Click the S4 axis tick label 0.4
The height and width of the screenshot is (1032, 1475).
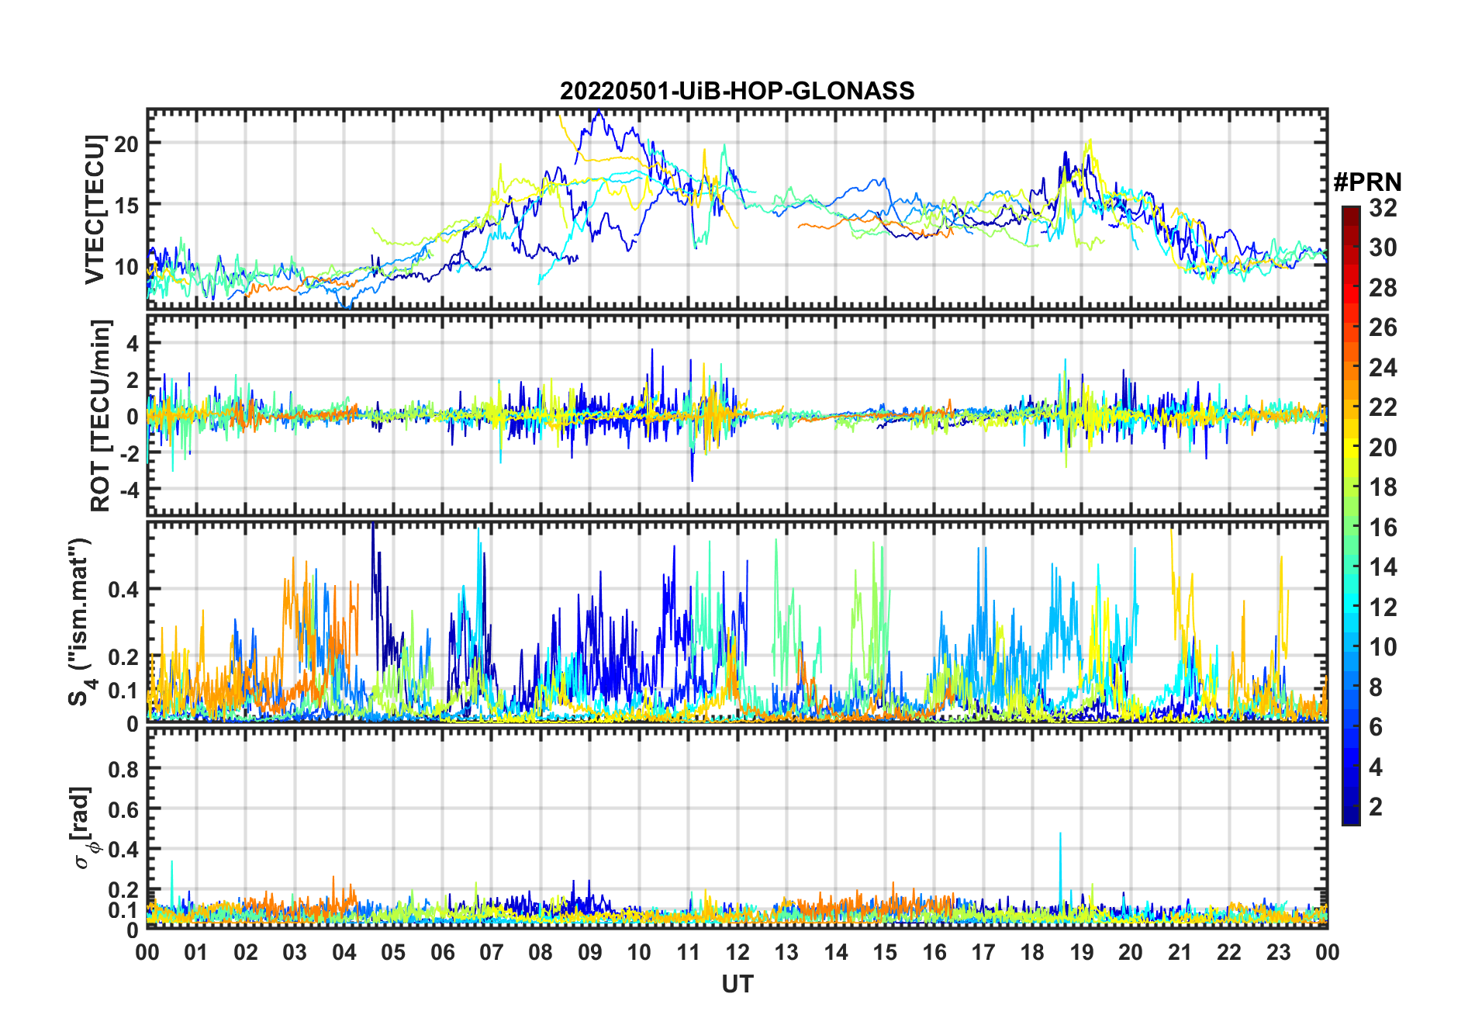(x=123, y=590)
